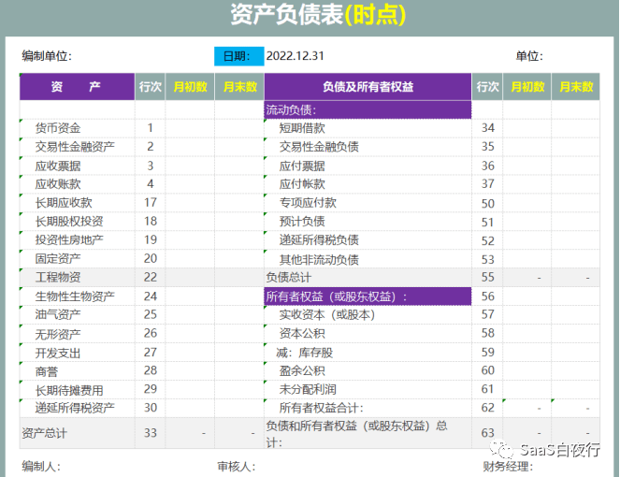This screenshot has height=477, width=620.
Task: Click the 递延所得税资产 cell
Action: coord(77,408)
